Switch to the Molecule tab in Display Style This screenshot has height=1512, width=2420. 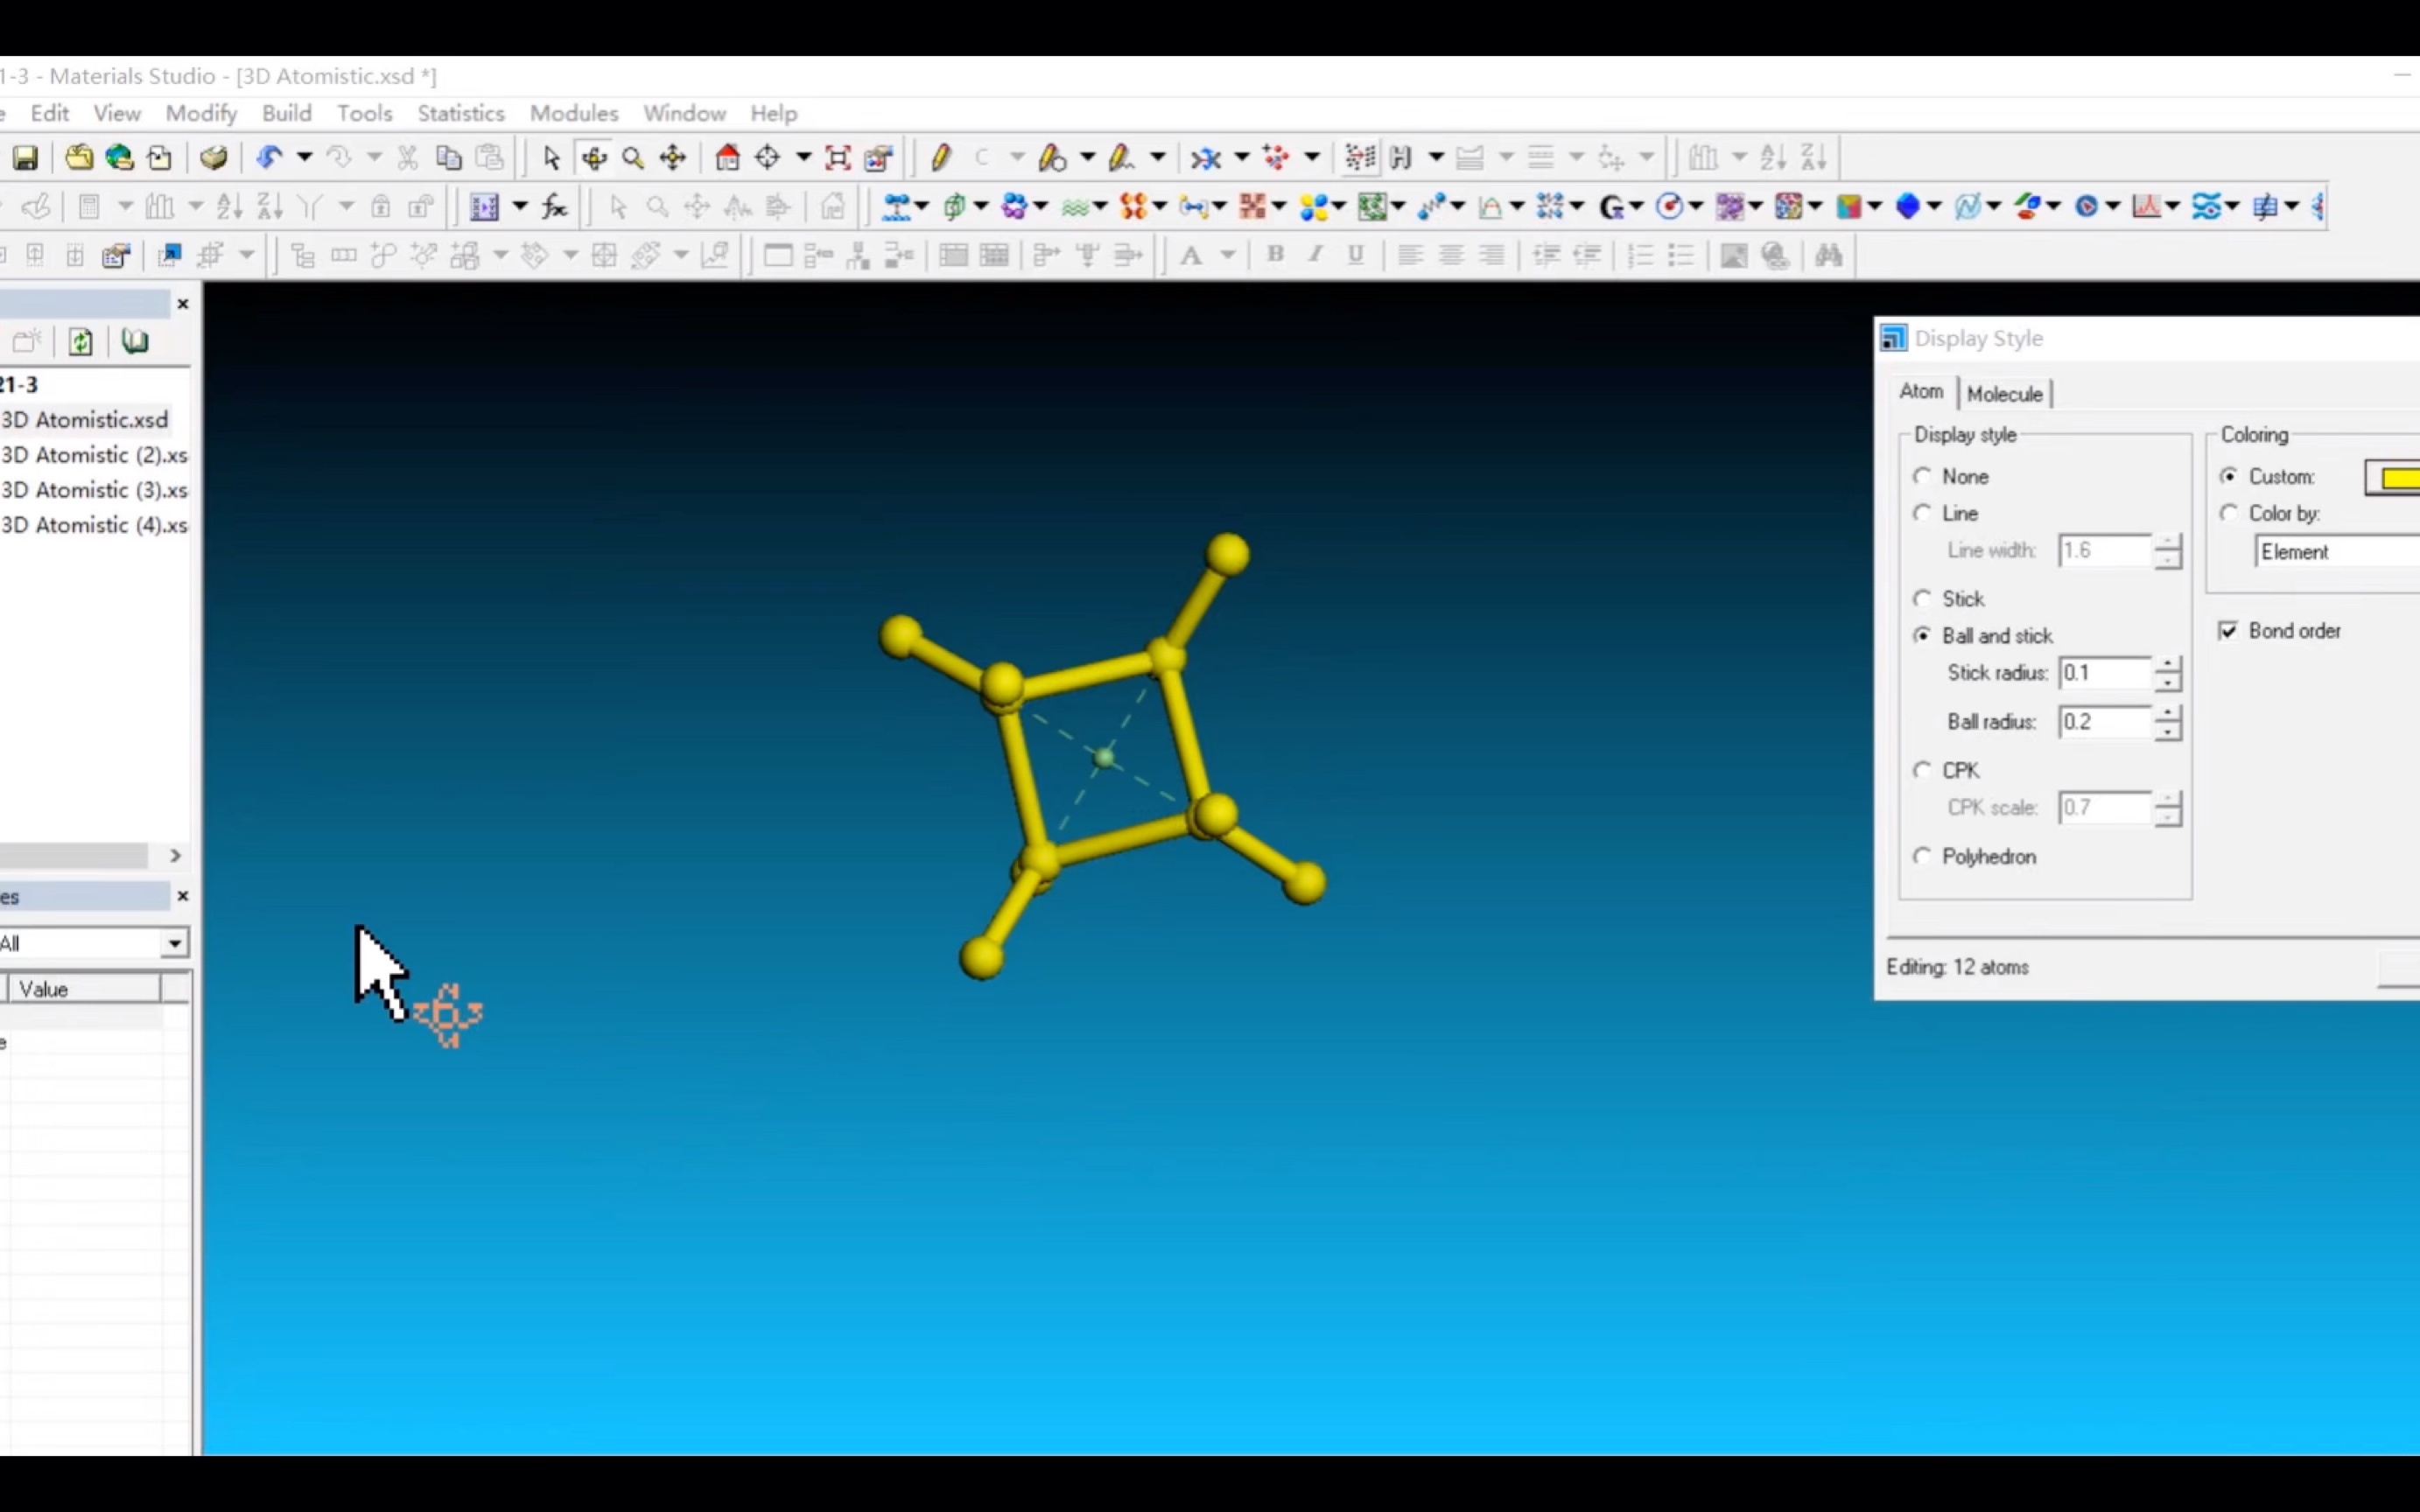(x=2005, y=392)
